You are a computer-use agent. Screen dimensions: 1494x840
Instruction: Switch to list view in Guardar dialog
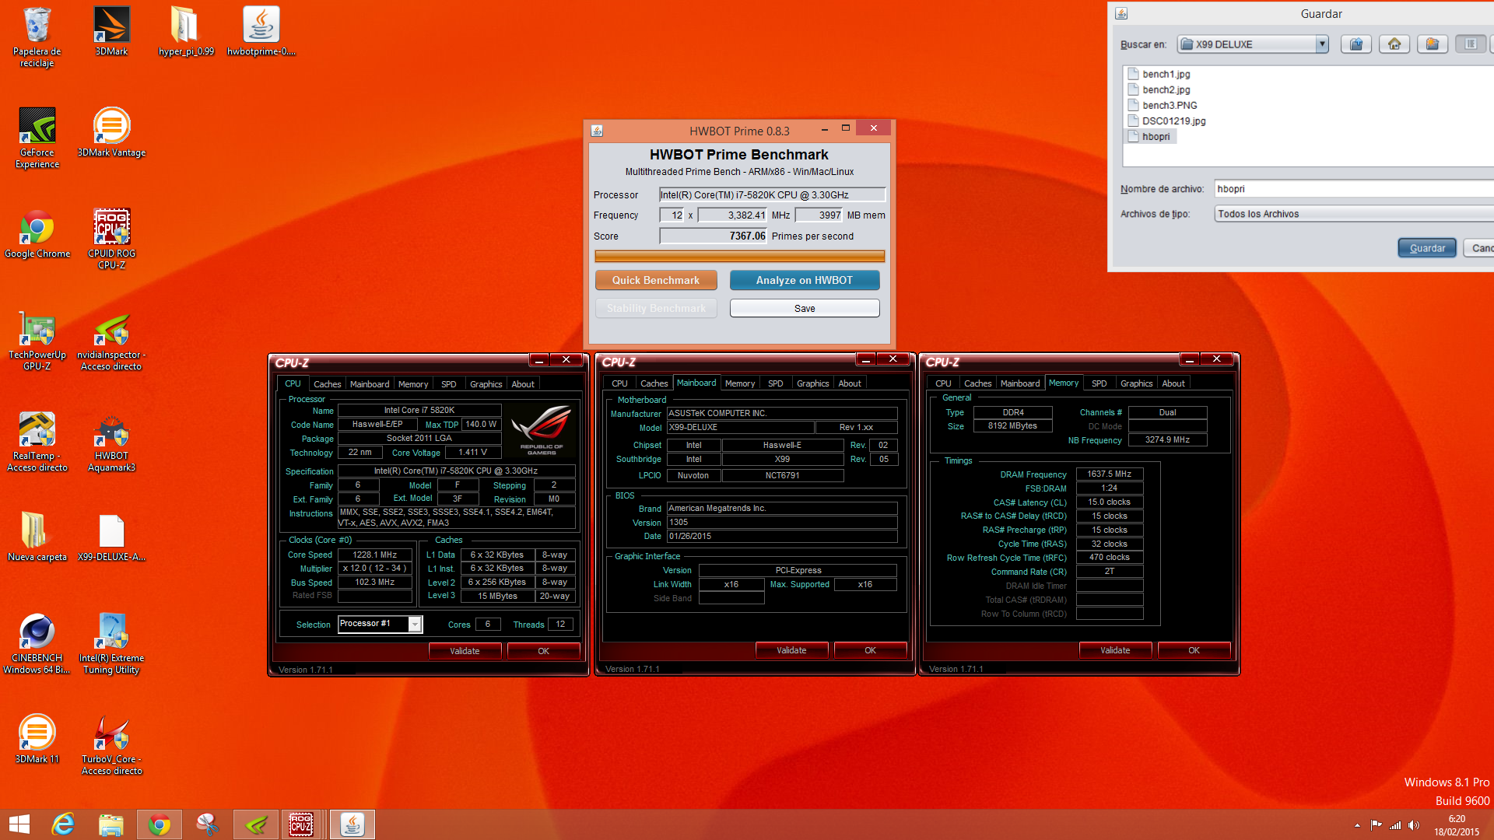pyautogui.click(x=1471, y=44)
